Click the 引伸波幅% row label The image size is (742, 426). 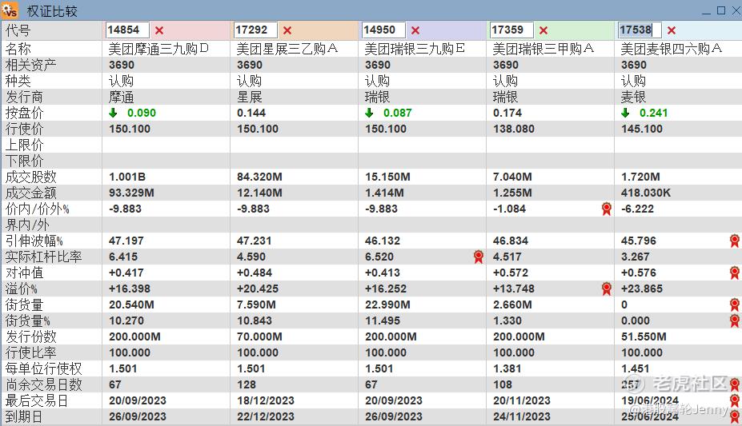[x=34, y=241]
